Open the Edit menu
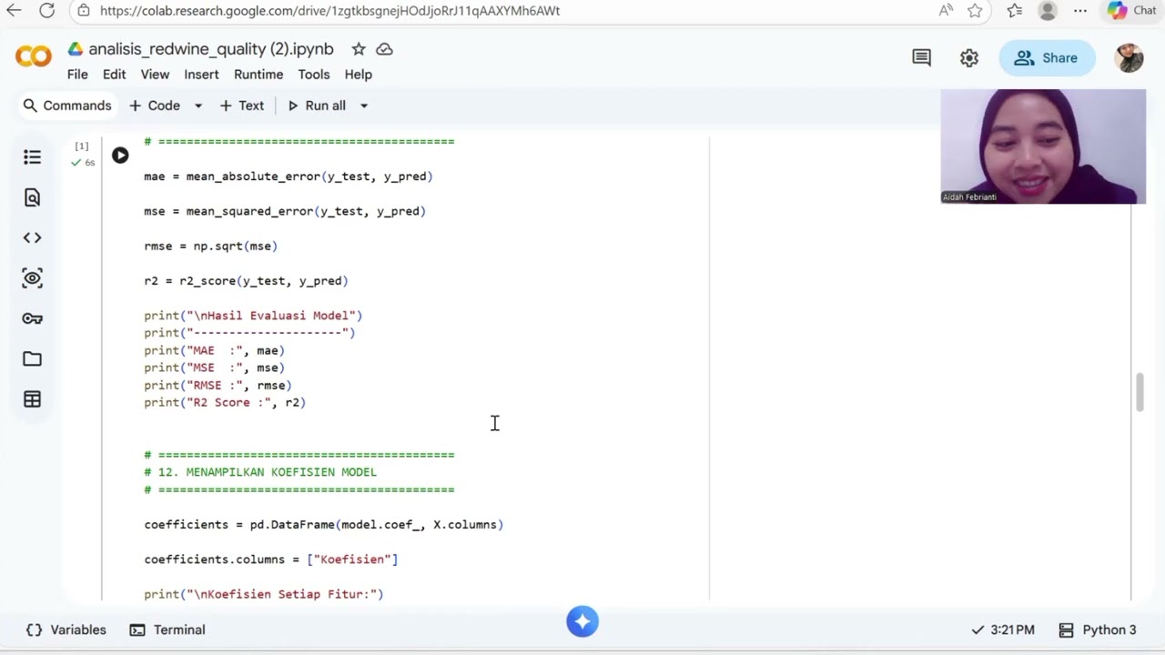The image size is (1165, 655). point(114,75)
